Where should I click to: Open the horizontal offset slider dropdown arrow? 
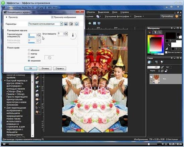pyautogui.click(x=39, y=35)
